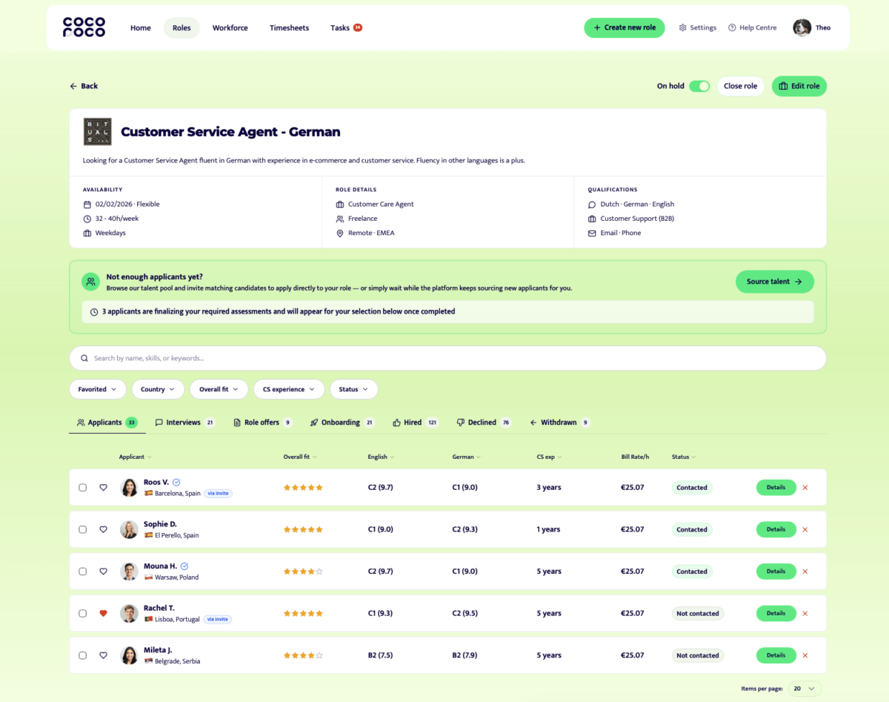Open the Help Centre

752,28
